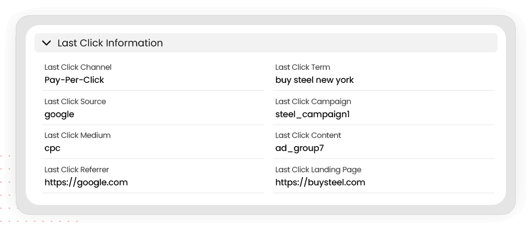Click the Last Click Term label
Screen dimensions: 531x230
[x=303, y=68]
